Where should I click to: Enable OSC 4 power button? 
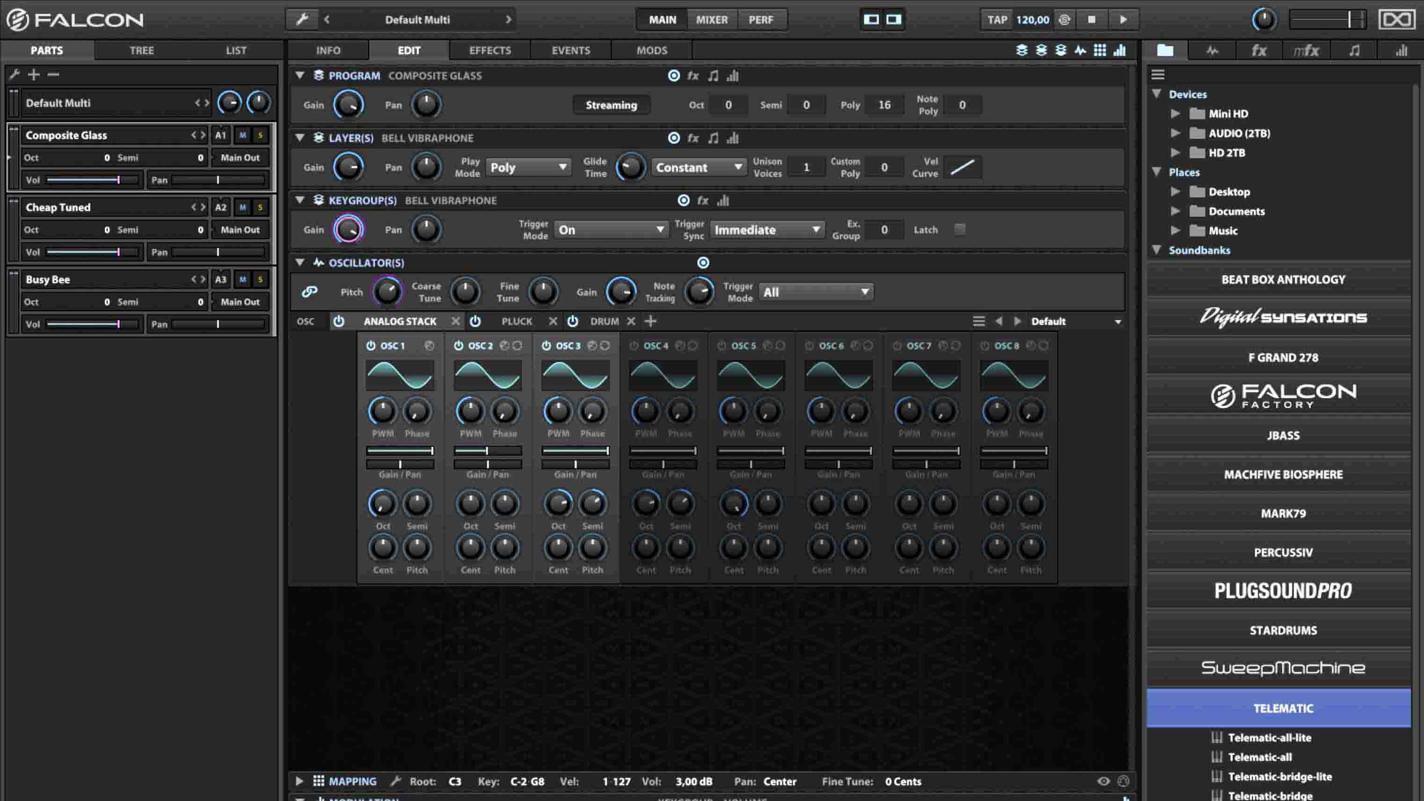tap(633, 345)
